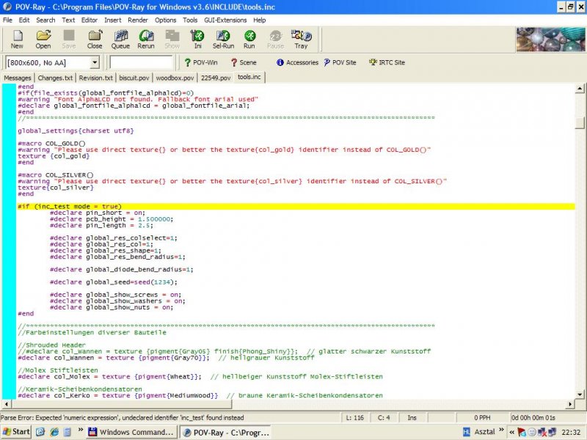Start rendering with the Run icon
The image size is (587, 440).
[249, 40]
